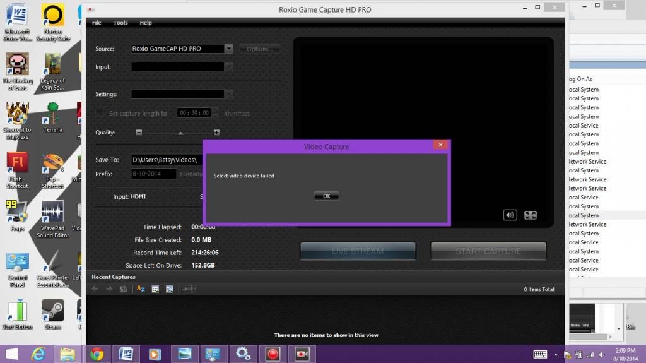Open Microsoft Word from the taskbar
646x363 pixels.
pos(126,354)
